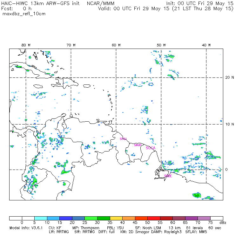Screen dimensions: 235x235
Task: Click the 'dBz' unit label on legend
Action: point(223,223)
